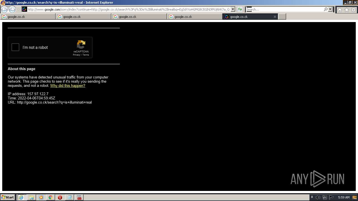Open the Action Center flag icon
The width and height of the screenshot is (358, 201).
(x=331, y=197)
